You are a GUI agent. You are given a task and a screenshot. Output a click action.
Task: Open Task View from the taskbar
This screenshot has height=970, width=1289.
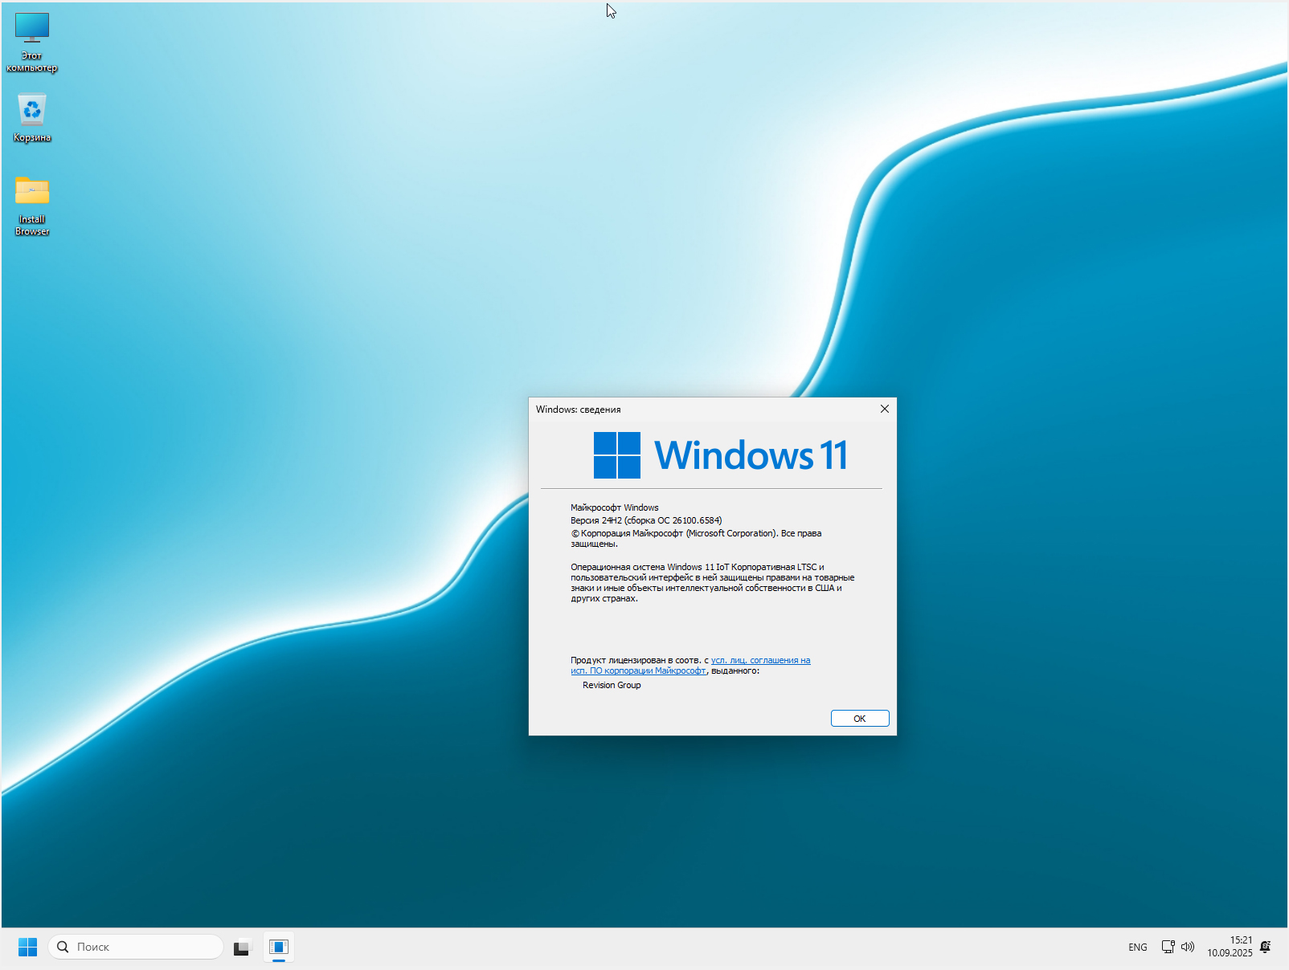(242, 948)
